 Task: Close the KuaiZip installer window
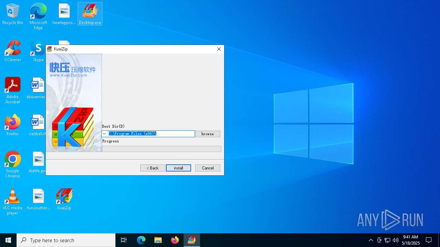tap(219, 49)
